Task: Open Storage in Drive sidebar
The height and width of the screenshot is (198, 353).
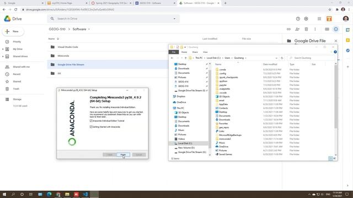Action: click(x=17, y=99)
